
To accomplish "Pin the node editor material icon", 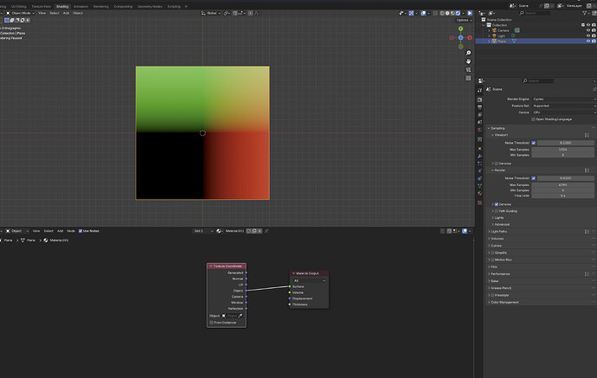I will coord(266,231).
